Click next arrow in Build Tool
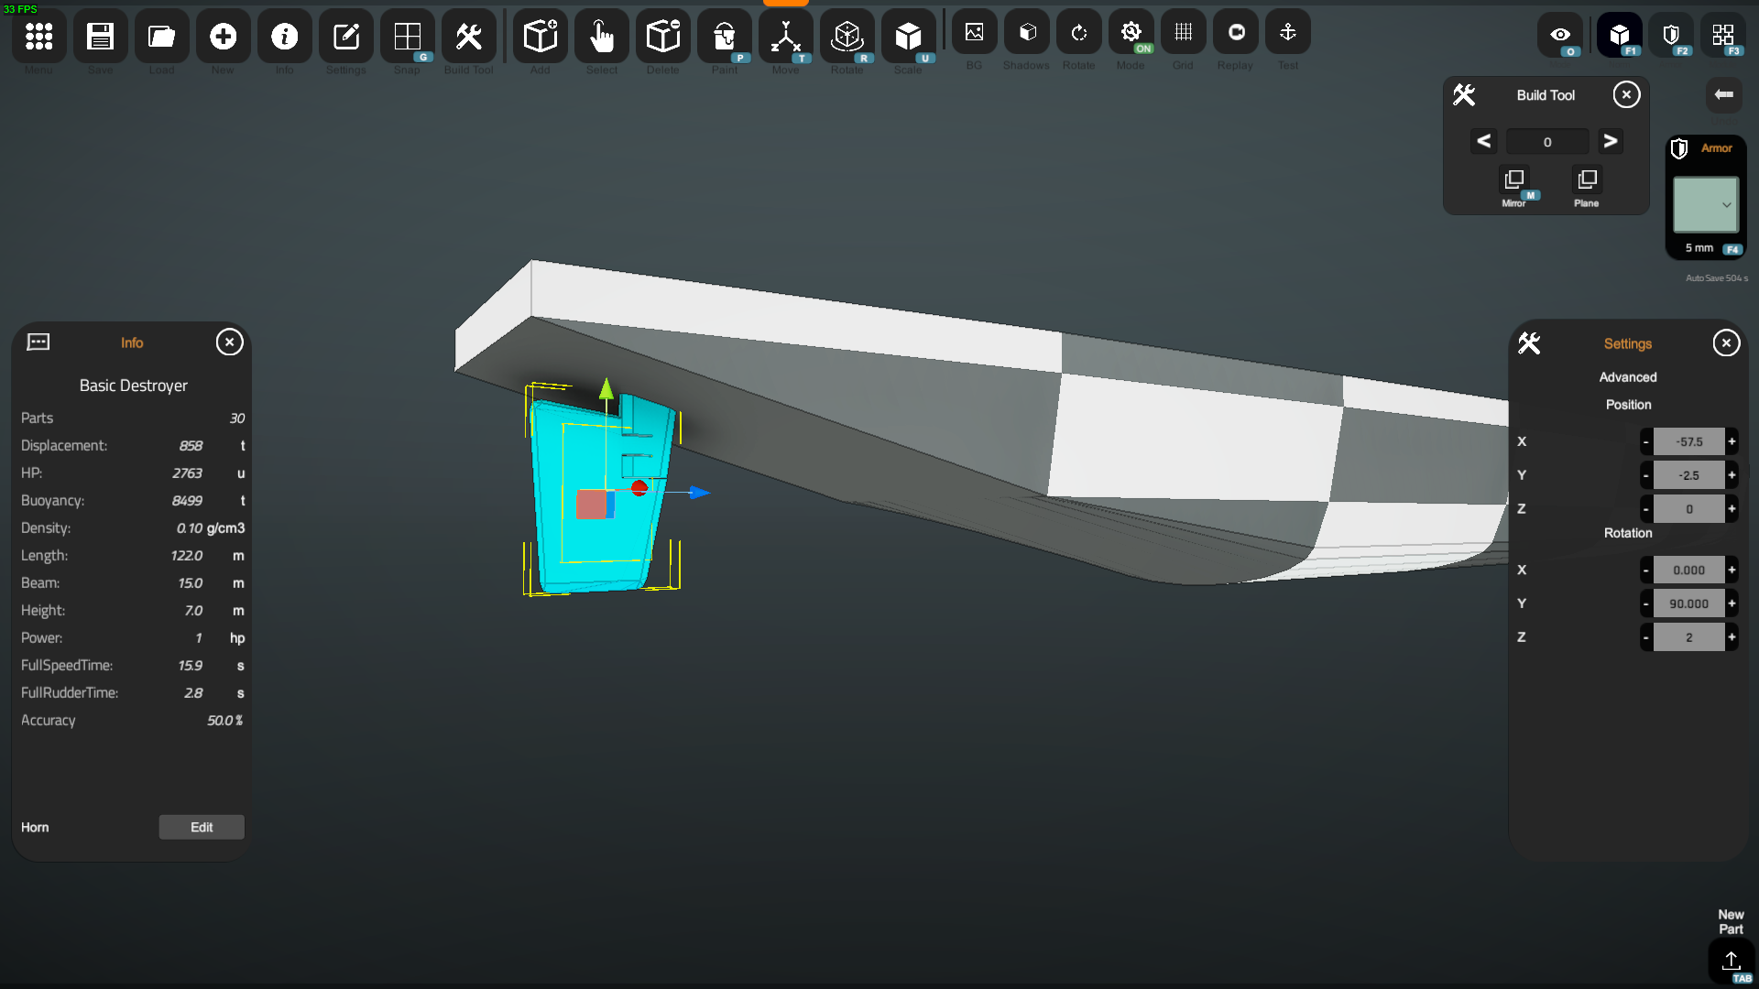 coord(1610,141)
